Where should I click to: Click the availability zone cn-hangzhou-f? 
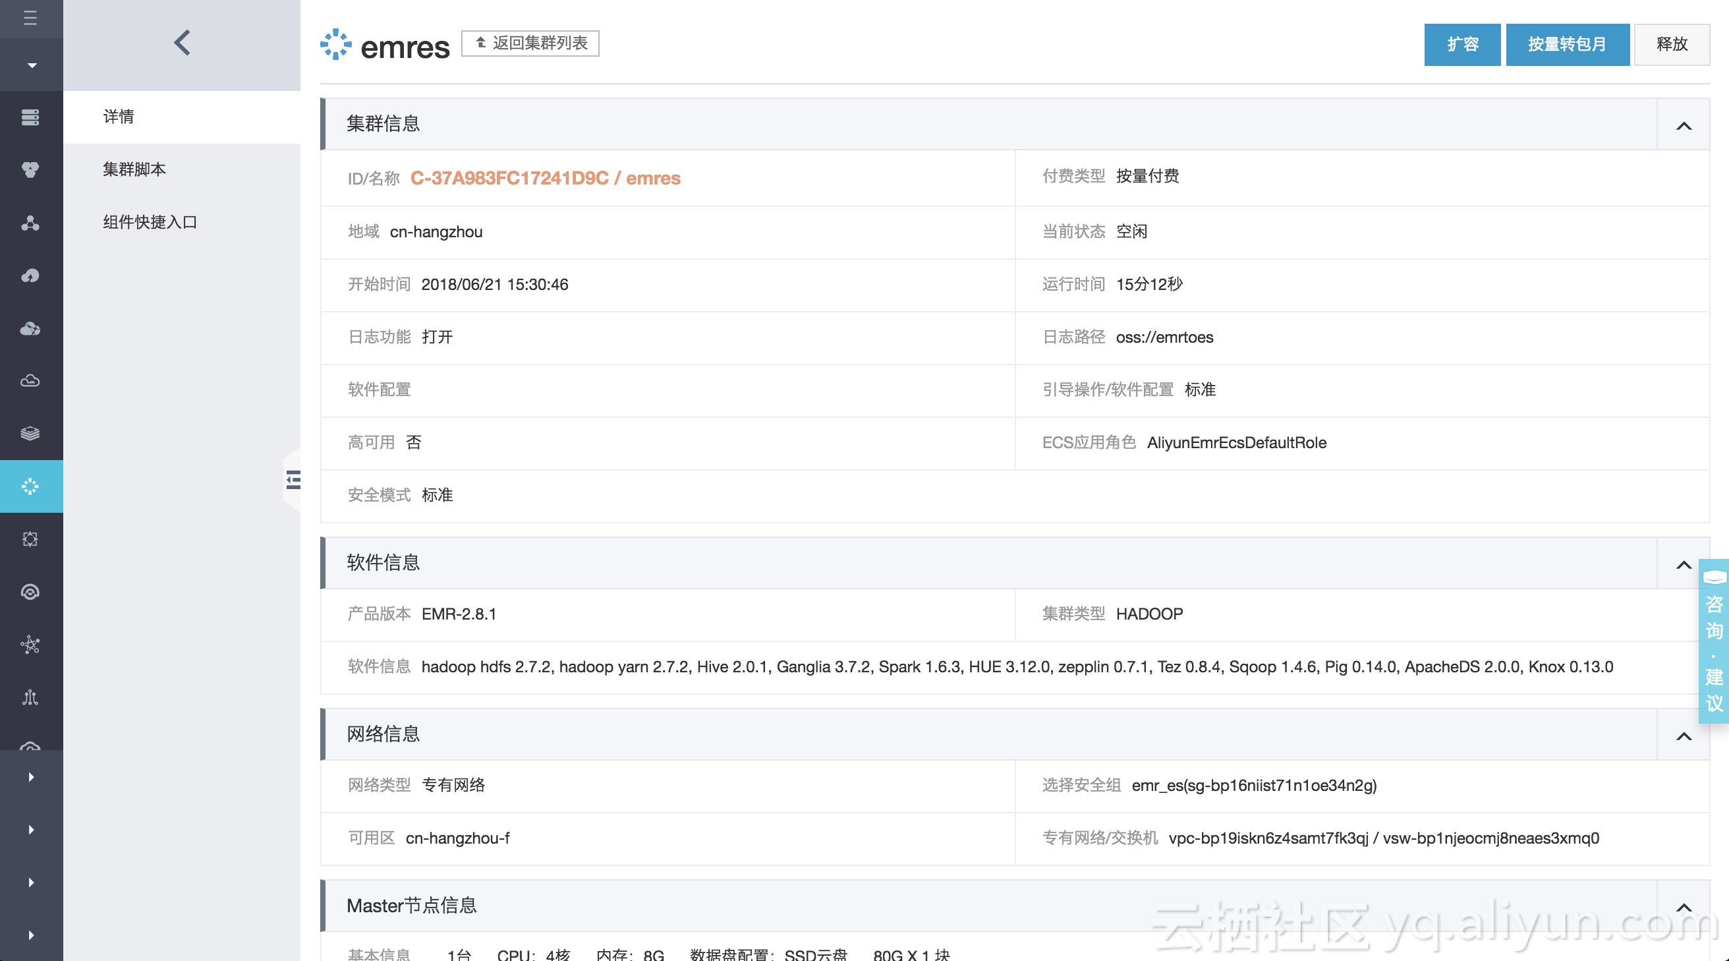click(x=458, y=838)
